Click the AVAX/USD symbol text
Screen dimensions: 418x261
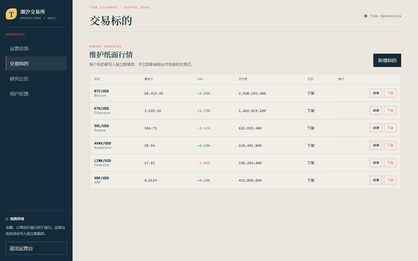tap(102, 143)
